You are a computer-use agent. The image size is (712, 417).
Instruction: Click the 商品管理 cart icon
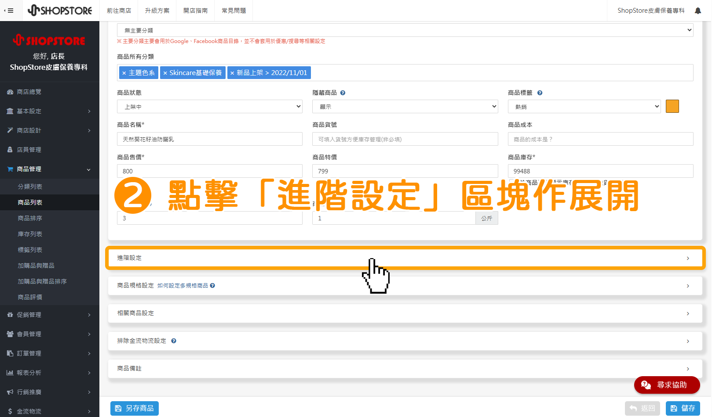tap(10, 169)
